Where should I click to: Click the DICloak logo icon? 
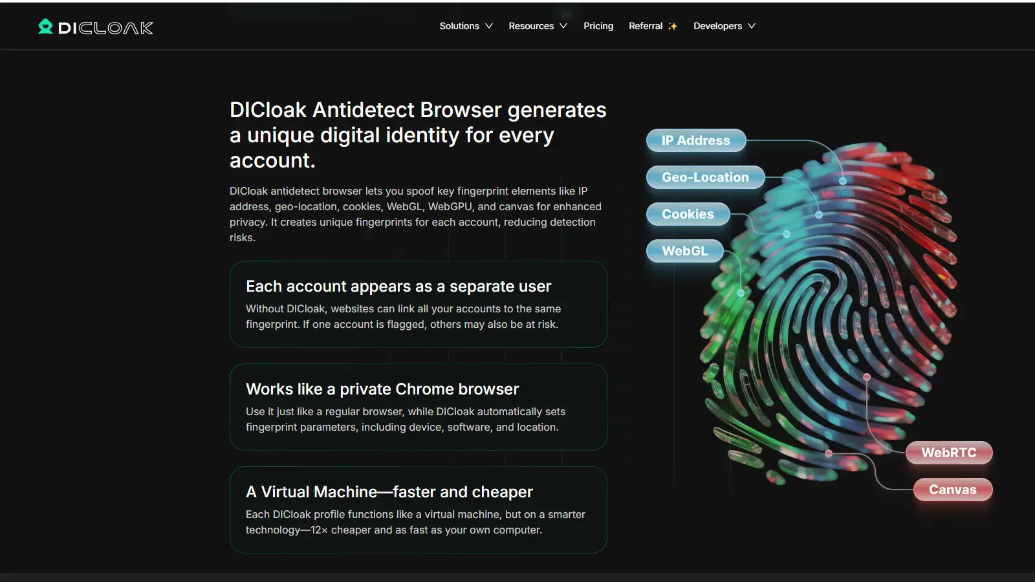(x=45, y=27)
